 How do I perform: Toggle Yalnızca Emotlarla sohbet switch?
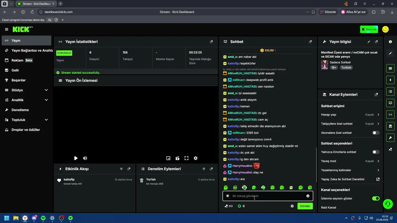click(376, 152)
